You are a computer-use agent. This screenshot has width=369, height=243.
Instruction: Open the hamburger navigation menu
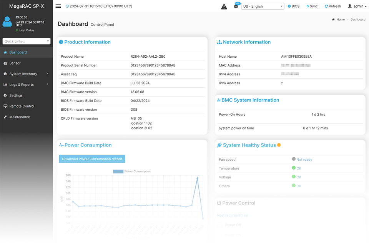pyautogui.click(x=58, y=6)
